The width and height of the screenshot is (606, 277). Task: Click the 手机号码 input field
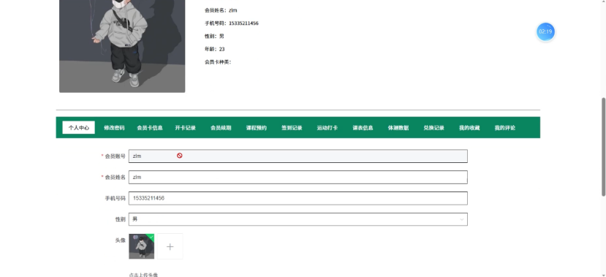(x=298, y=198)
